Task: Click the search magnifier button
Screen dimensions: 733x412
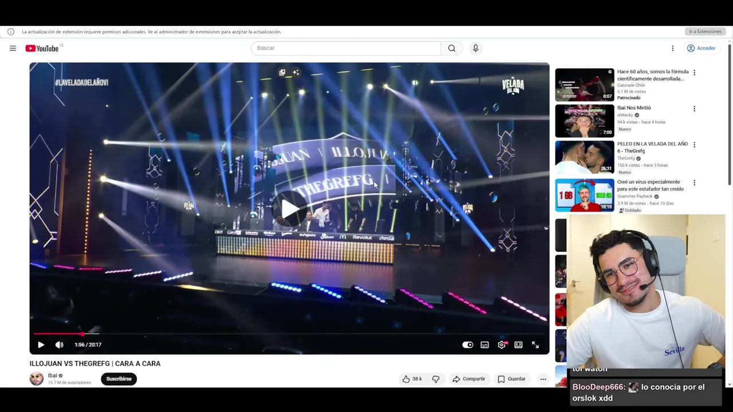Action: coord(452,48)
